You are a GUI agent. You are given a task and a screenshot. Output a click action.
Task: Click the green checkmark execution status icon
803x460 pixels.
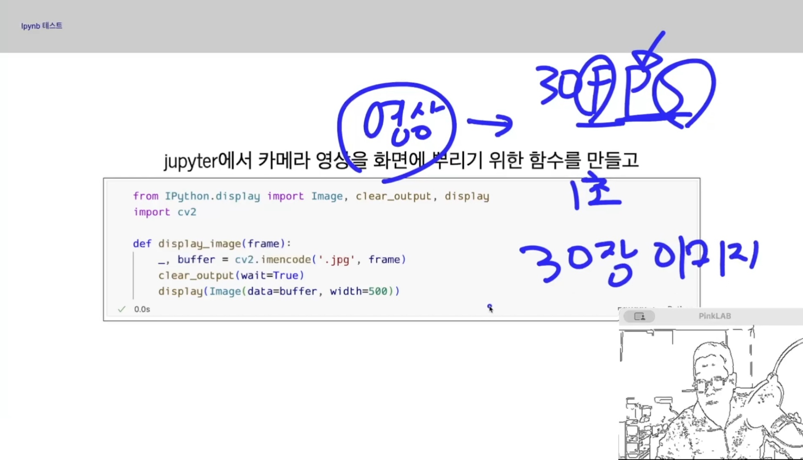click(122, 309)
